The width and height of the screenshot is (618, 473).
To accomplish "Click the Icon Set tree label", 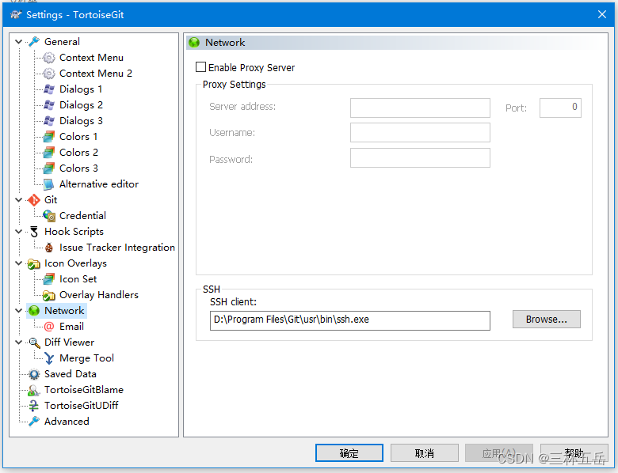I will point(78,279).
